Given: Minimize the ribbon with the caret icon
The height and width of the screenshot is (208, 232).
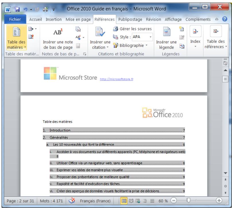Looking at the screenshot, I should click(217, 19).
